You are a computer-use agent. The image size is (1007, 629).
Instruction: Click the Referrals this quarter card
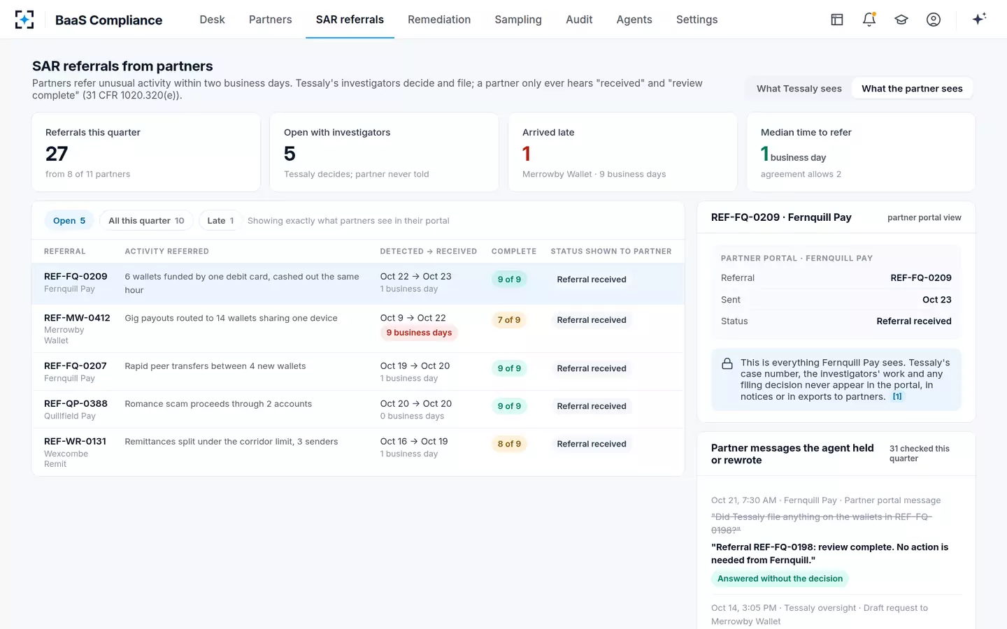[146, 152]
